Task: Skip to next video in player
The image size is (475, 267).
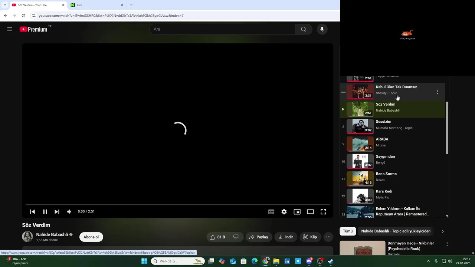Action: [57, 212]
